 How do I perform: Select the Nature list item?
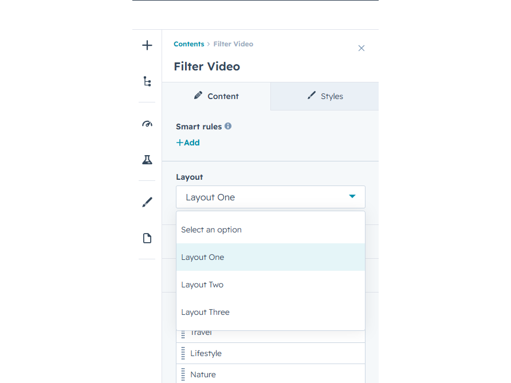click(270, 374)
